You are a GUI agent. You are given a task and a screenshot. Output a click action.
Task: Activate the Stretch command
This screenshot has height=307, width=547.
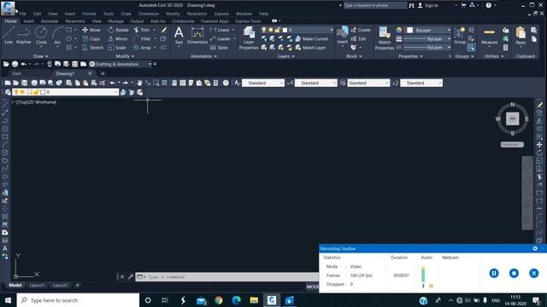(93, 48)
